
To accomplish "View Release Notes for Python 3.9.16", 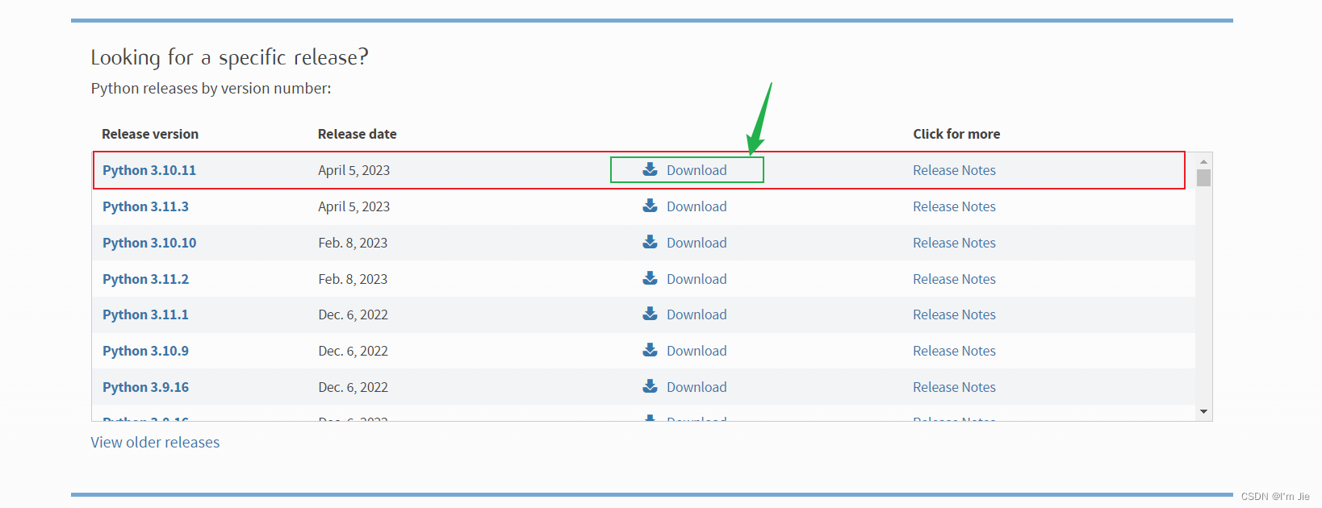I will [x=954, y=387].
